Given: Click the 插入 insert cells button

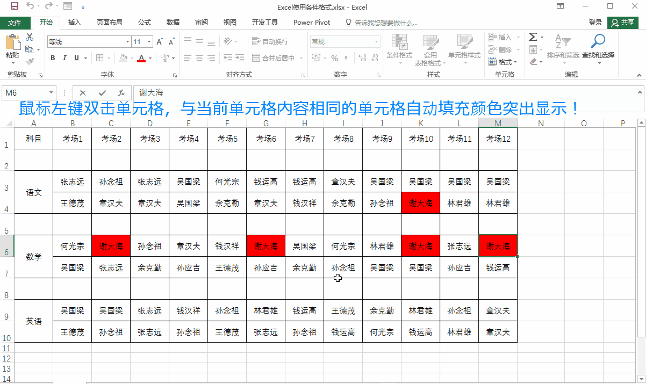Looking at the screenshot, I should tap(501, 37).
